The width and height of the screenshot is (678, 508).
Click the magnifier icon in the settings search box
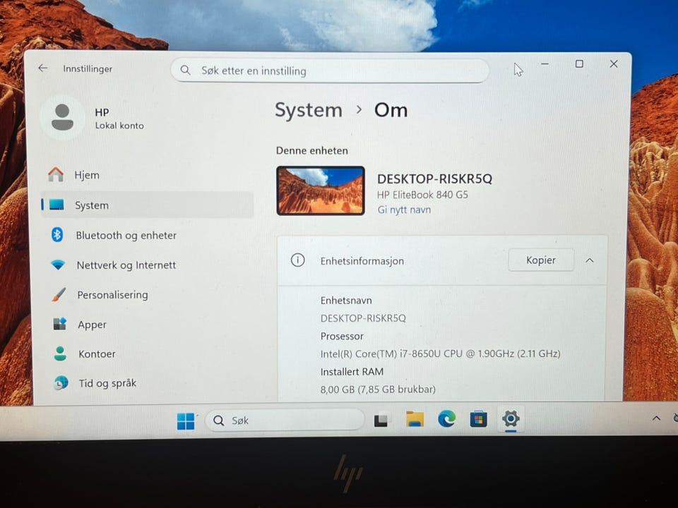[185, 70]
